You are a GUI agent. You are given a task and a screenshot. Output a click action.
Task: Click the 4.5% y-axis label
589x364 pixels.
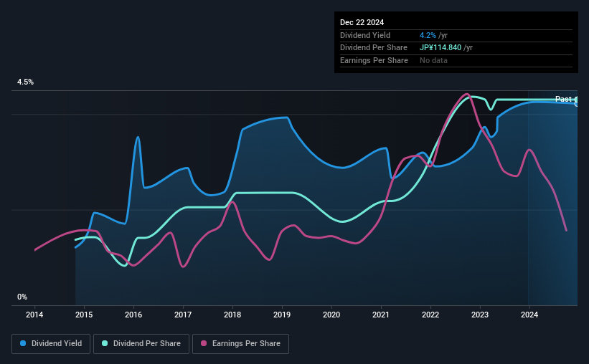pyautogui.click(x=25, y=82)
